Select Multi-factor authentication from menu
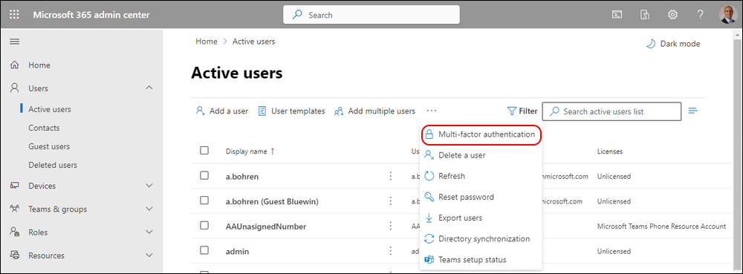Screen dimensions: 743x274 click(481, 134)
